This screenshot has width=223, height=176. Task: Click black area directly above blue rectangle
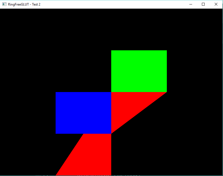pos(83,70)
